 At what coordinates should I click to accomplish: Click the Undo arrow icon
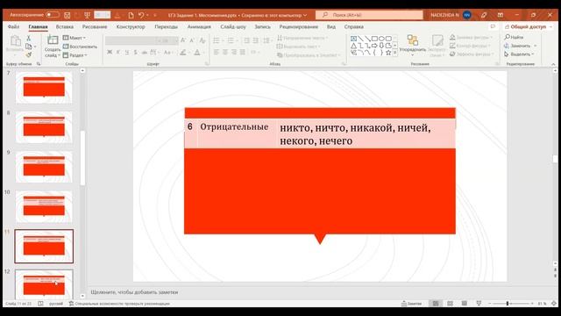141,15
